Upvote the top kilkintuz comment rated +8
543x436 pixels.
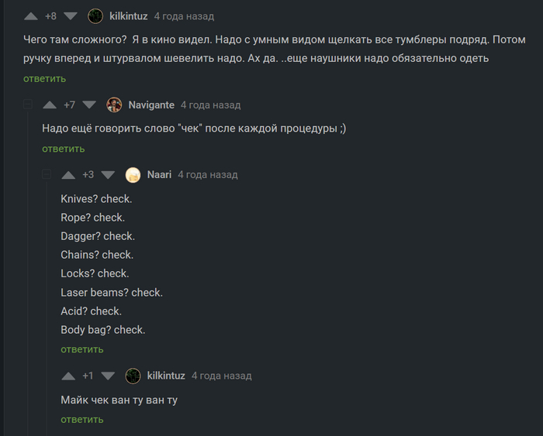point(31,16)
